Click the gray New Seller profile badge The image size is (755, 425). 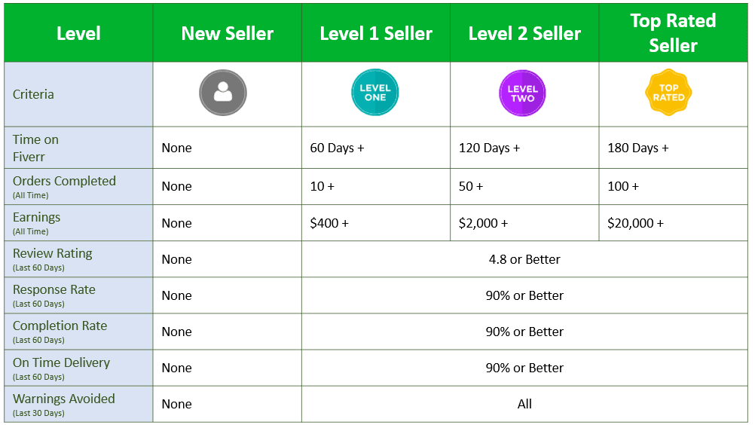coord(223,93)
